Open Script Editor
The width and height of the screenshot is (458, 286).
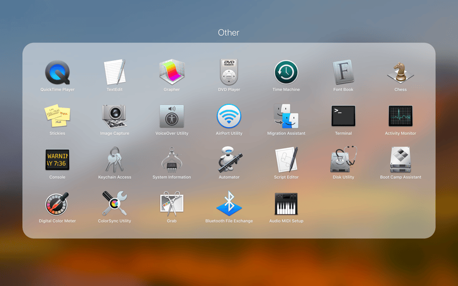(x=286, y=159)
